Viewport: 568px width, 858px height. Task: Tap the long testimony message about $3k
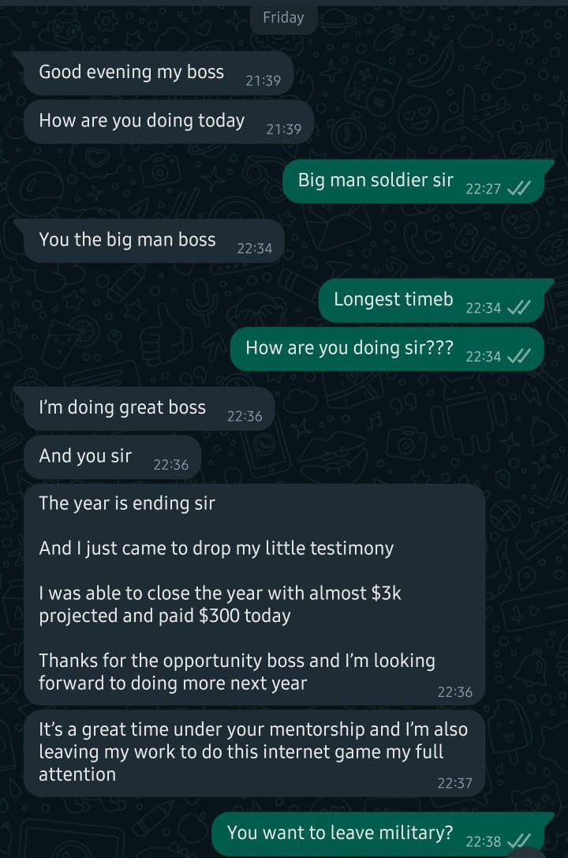pyautogui.click(x=255, y=594)
